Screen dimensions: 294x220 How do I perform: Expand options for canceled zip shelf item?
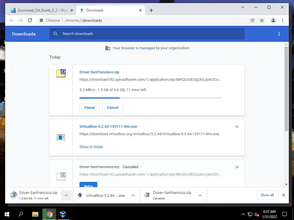200,195
